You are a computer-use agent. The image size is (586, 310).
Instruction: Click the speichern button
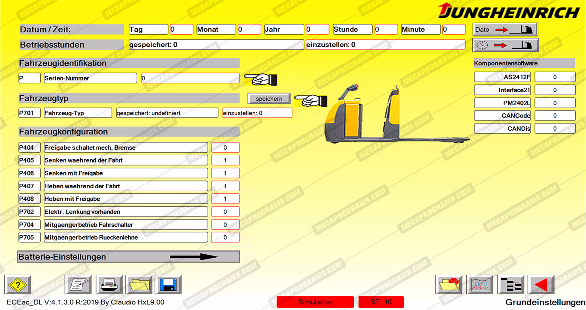[269, 99]
